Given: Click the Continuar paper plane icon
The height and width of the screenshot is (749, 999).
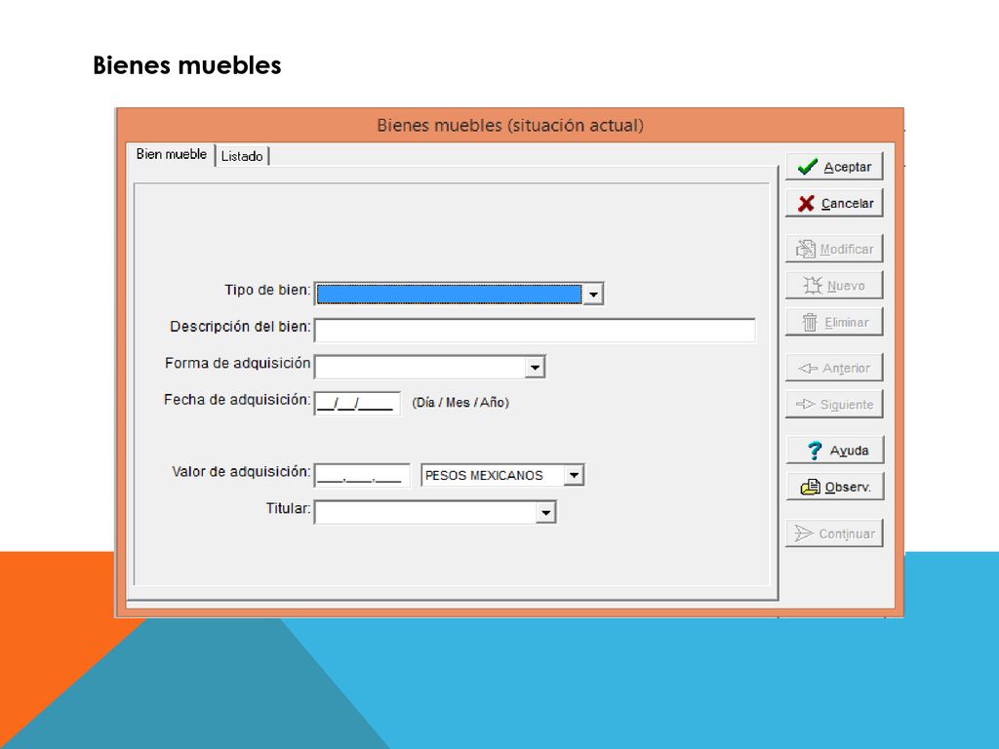Looking at the screenshot, I should [x=804, y=533].
